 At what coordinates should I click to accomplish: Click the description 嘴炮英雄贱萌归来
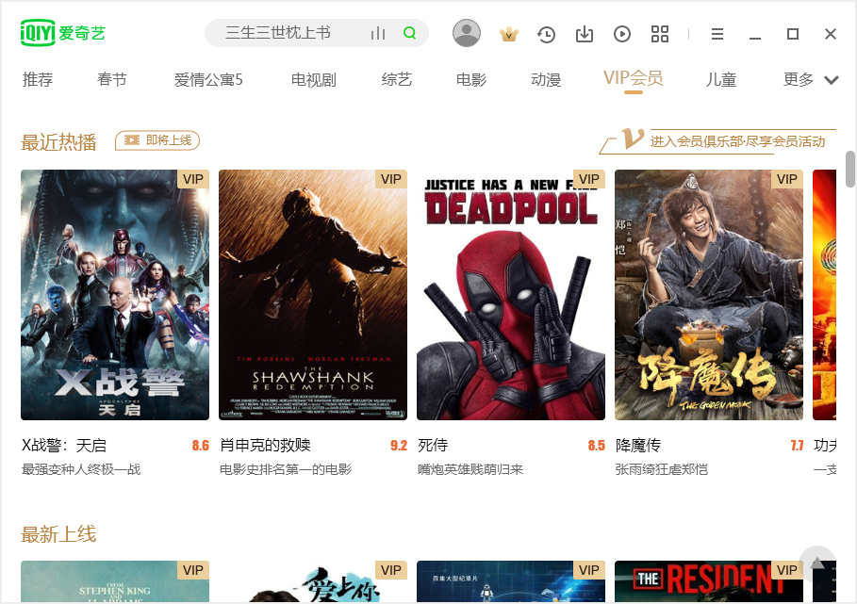pyautogui.click(x=470, y=469)
